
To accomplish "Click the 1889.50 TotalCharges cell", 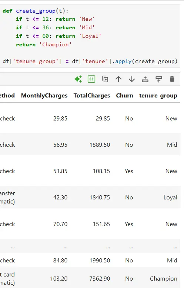I will click(x=100, y=145).
